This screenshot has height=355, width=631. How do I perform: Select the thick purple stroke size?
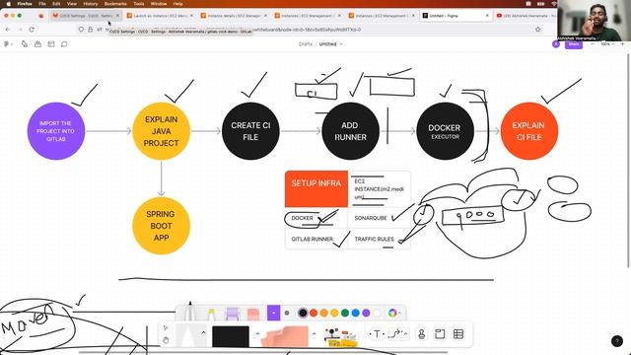click(273, 313)
